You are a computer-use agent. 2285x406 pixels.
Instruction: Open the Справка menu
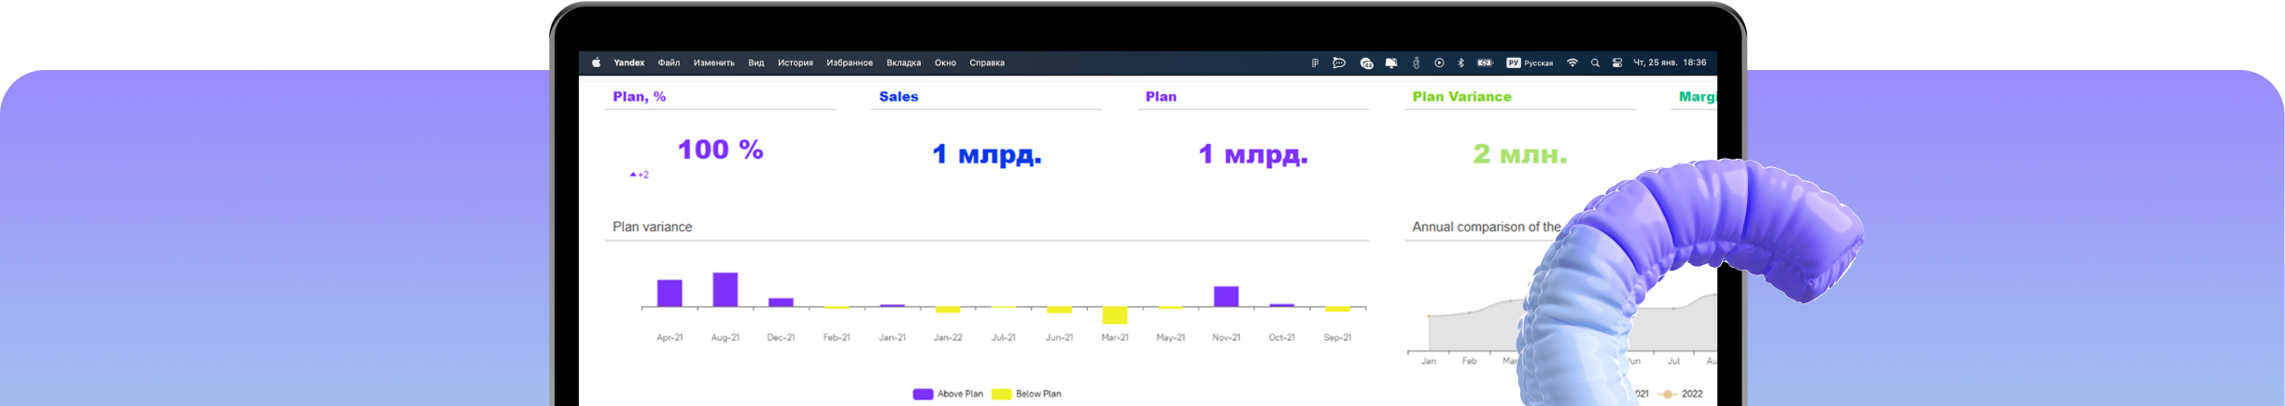(987, 63)
